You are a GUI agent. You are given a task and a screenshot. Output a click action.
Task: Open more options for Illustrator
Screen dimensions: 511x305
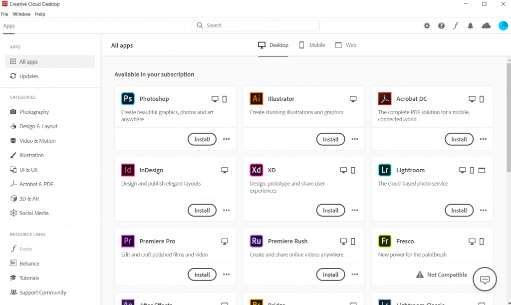click(x=355, y=139)
